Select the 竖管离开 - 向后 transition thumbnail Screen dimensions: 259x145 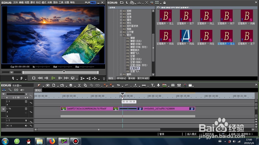[186, 36]
